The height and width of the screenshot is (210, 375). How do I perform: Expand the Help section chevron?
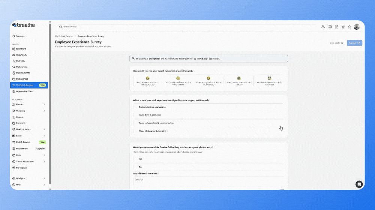[x=44, y=185]
